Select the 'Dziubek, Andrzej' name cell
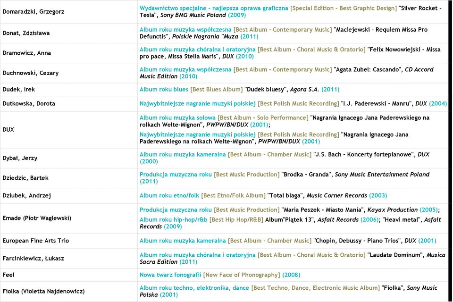Screen dimensions: 453x302 (69, 195)
